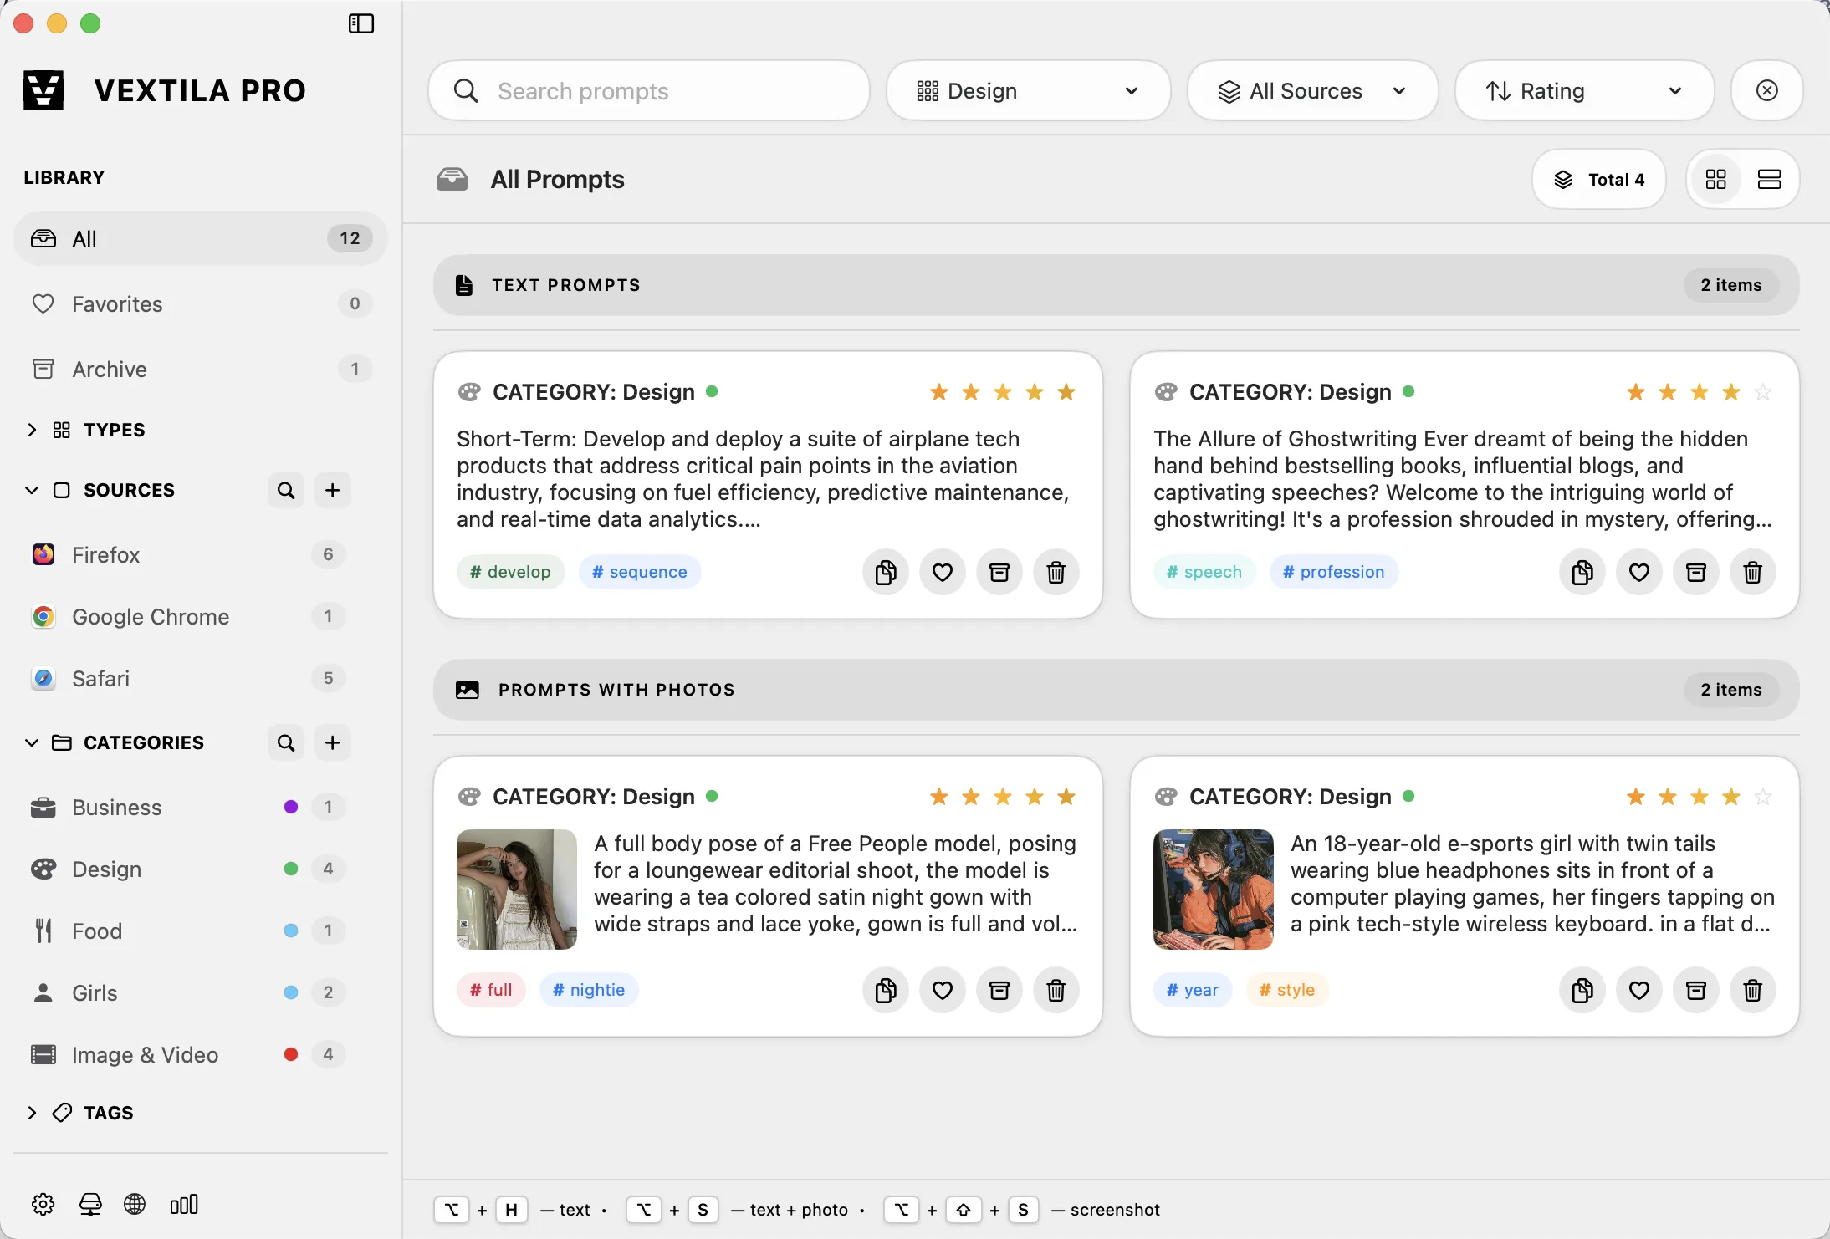Favorite the Ghostwriting prompt
This screenshot has height=1239, width=1830.
[1639, 572]
